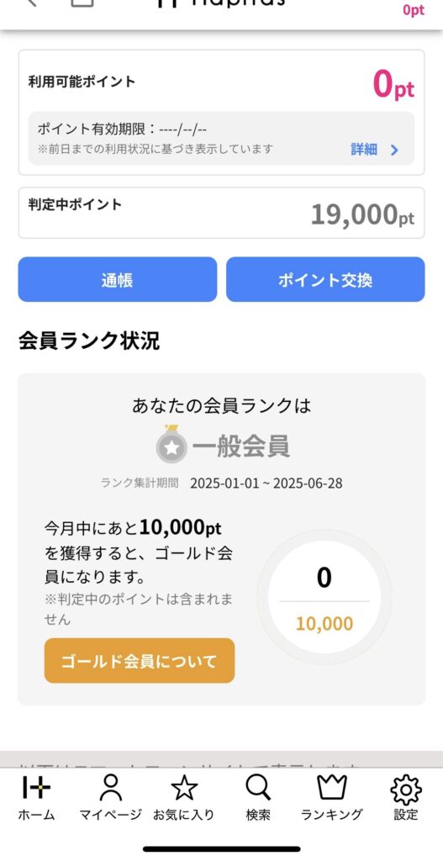Viewport: 443px width, 861px height.
Task: Tap the 利用可能ポイント 0pt card
Action: [x=221, y=113]
